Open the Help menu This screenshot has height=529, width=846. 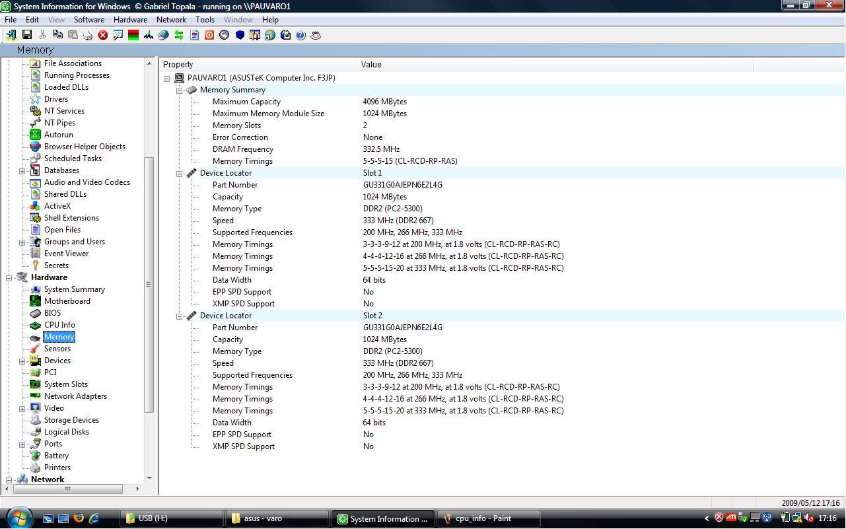point(270,20)
